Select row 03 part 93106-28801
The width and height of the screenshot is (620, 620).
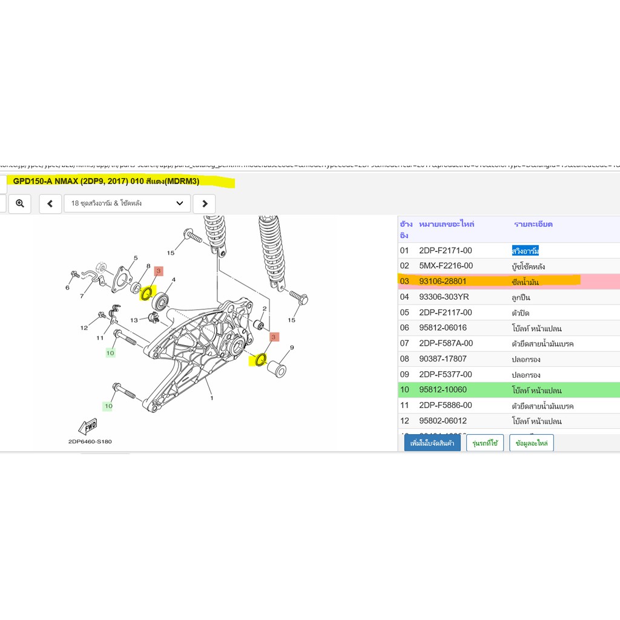(x=509, y=282)
